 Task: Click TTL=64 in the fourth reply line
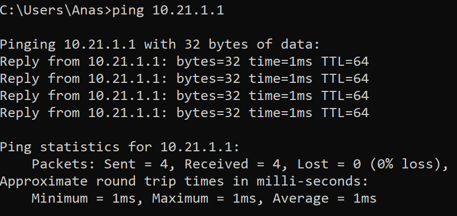344,113
